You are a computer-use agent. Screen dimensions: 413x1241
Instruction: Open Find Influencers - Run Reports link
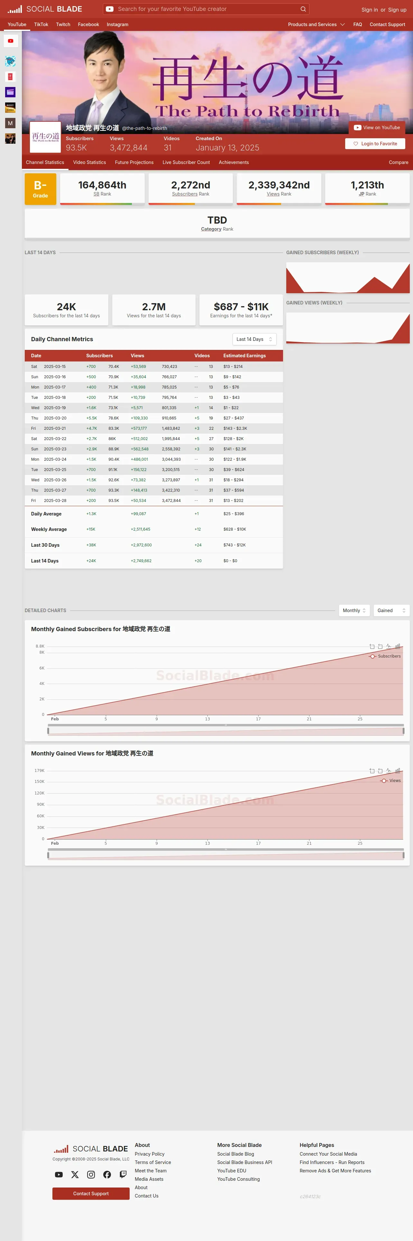(332, 1162)
